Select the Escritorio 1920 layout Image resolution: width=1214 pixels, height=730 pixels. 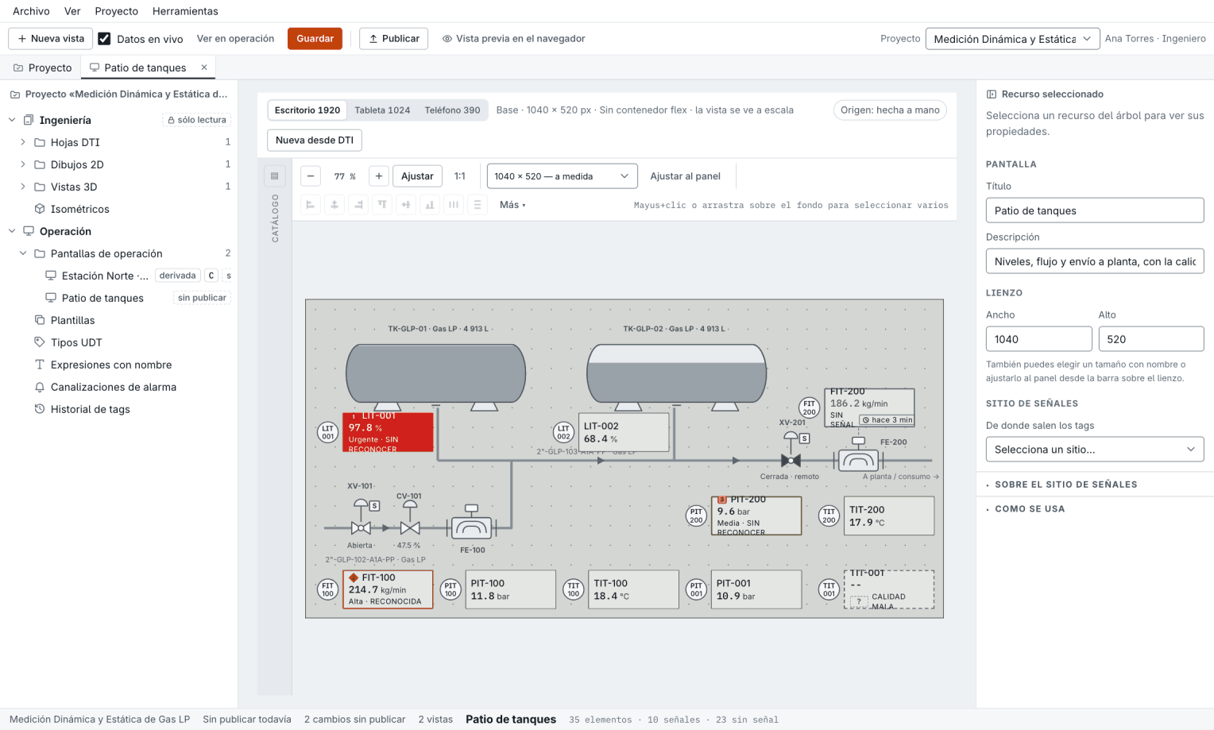(307, 110)
